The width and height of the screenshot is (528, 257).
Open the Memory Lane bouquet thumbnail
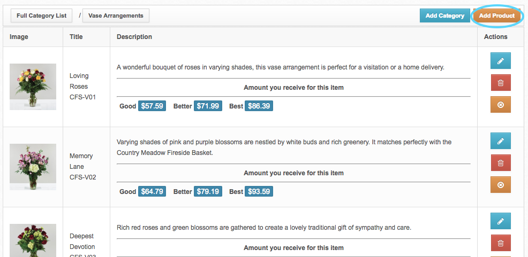[33, 167]
